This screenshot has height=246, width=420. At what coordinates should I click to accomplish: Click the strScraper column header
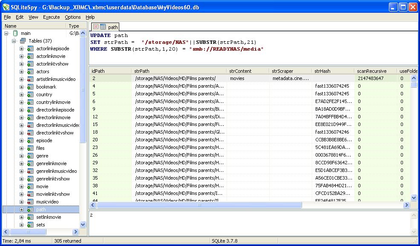click(291, 71)
